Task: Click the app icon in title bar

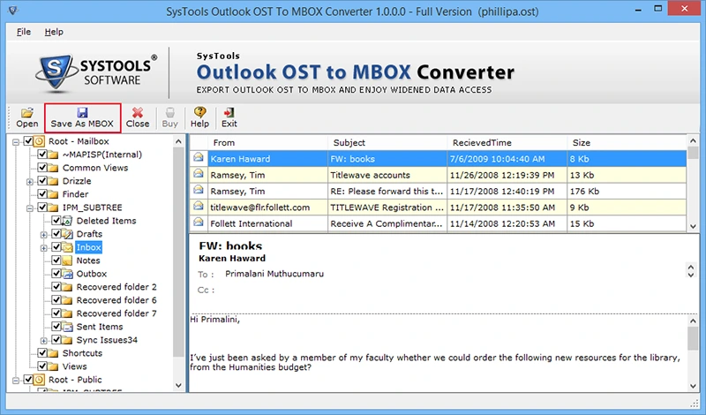Action: pos(12,10)
